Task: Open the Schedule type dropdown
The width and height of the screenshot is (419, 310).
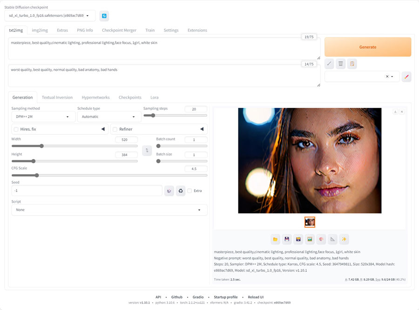Action: pyautogui.click(x=109, y=117)
